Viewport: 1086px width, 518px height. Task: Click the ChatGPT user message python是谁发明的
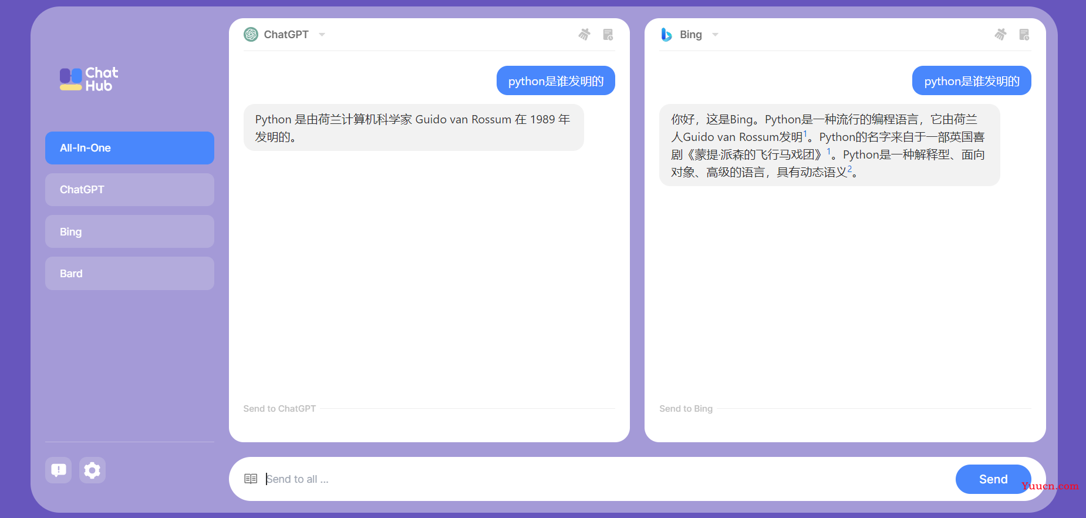pyautogui.click(x=556, y=81)
